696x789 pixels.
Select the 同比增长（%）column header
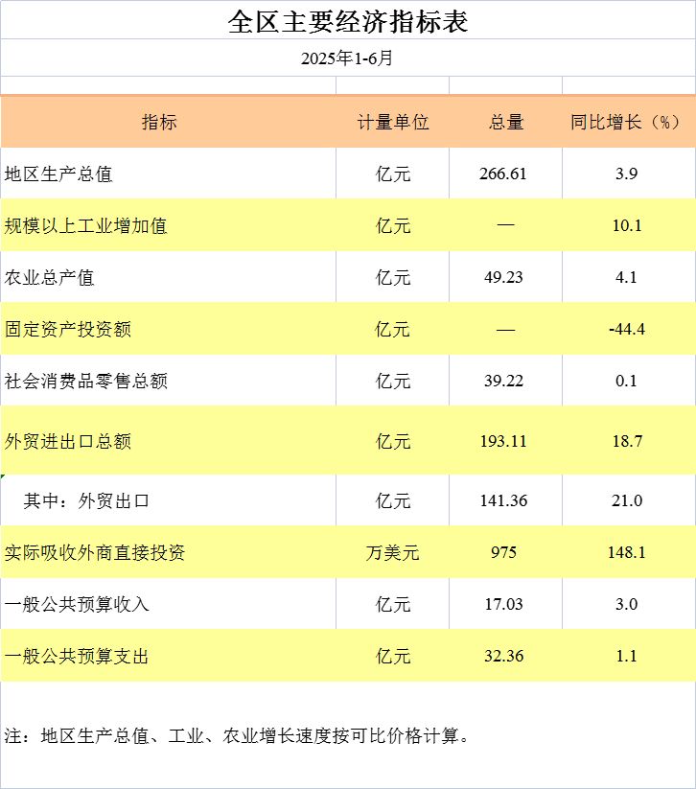[626, 123]
